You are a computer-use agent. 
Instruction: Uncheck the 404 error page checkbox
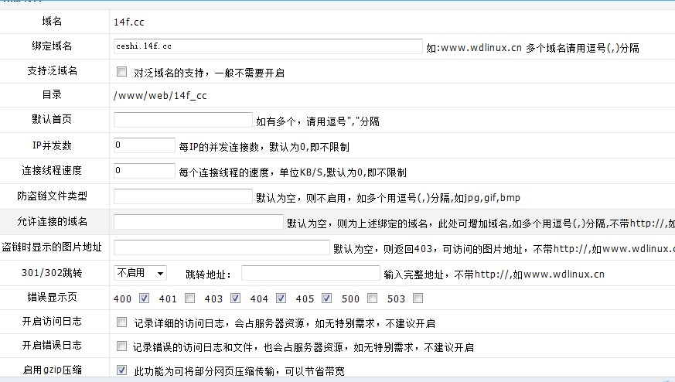click(281, 298)
